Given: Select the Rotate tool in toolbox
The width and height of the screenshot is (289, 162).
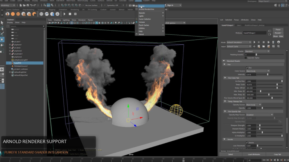Looking at the screenshot, I should [2, 45].
